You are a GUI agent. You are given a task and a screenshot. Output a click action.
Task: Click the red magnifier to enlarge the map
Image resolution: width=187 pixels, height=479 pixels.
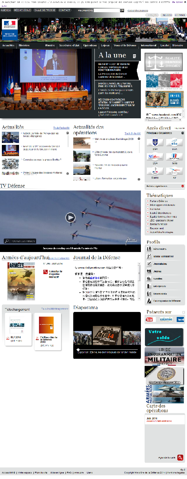click(x=180, y=458)
